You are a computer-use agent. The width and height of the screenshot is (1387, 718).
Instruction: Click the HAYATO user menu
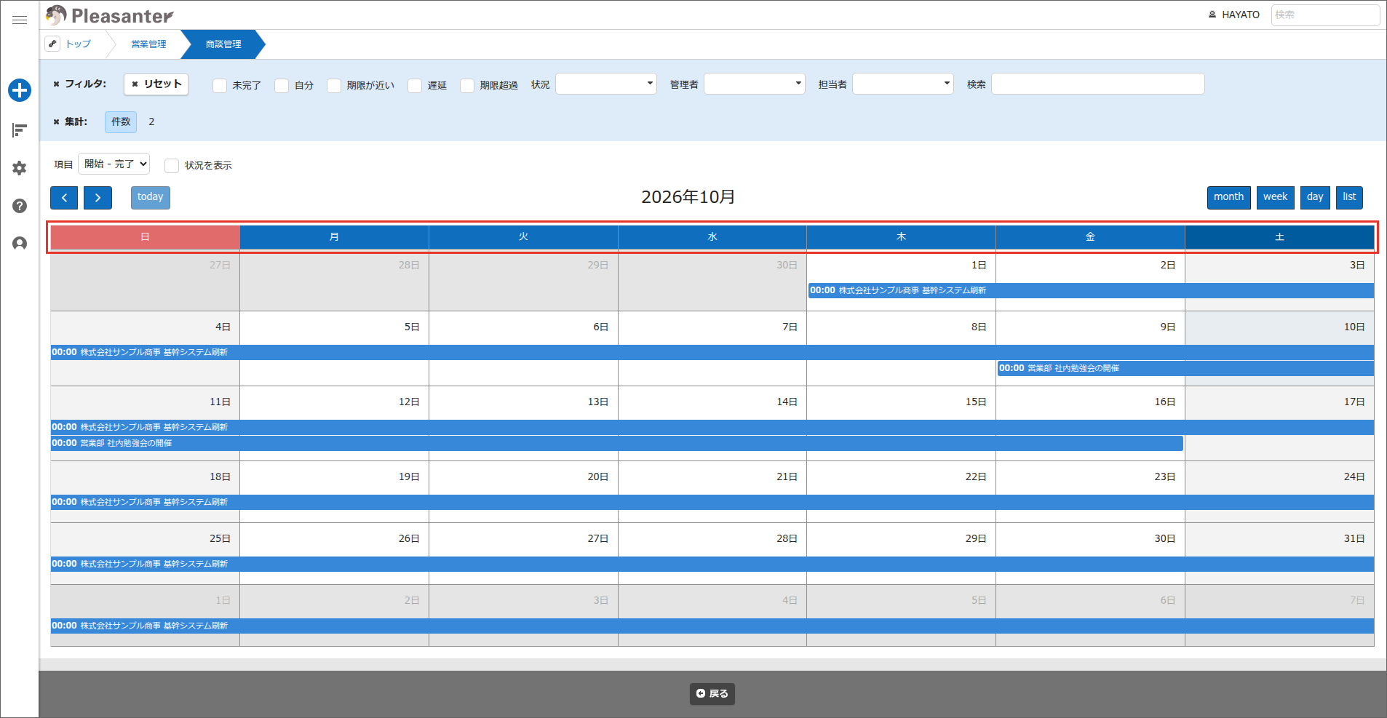pos(1233,15)
